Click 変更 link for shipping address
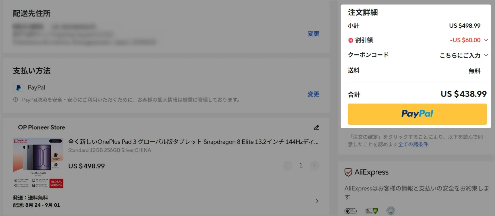Image resolution: width=495 pixels, height=216 pixels. click(x=313, y=34)
